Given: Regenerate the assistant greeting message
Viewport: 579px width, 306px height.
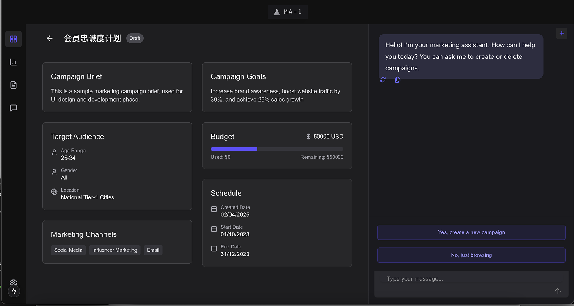Looking at the screenshot, I should point(383,80).
